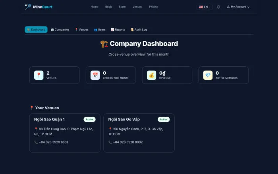Click the Active badge on Ngôi Sao Gò Vấp

point(164,119)
